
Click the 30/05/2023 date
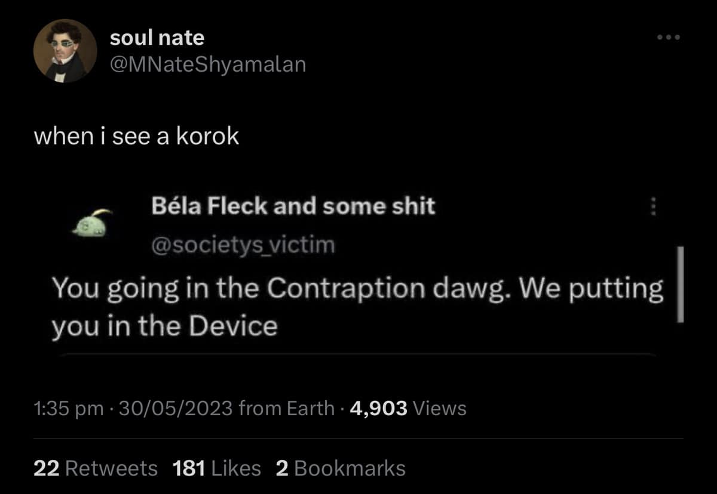coord(176,408)
